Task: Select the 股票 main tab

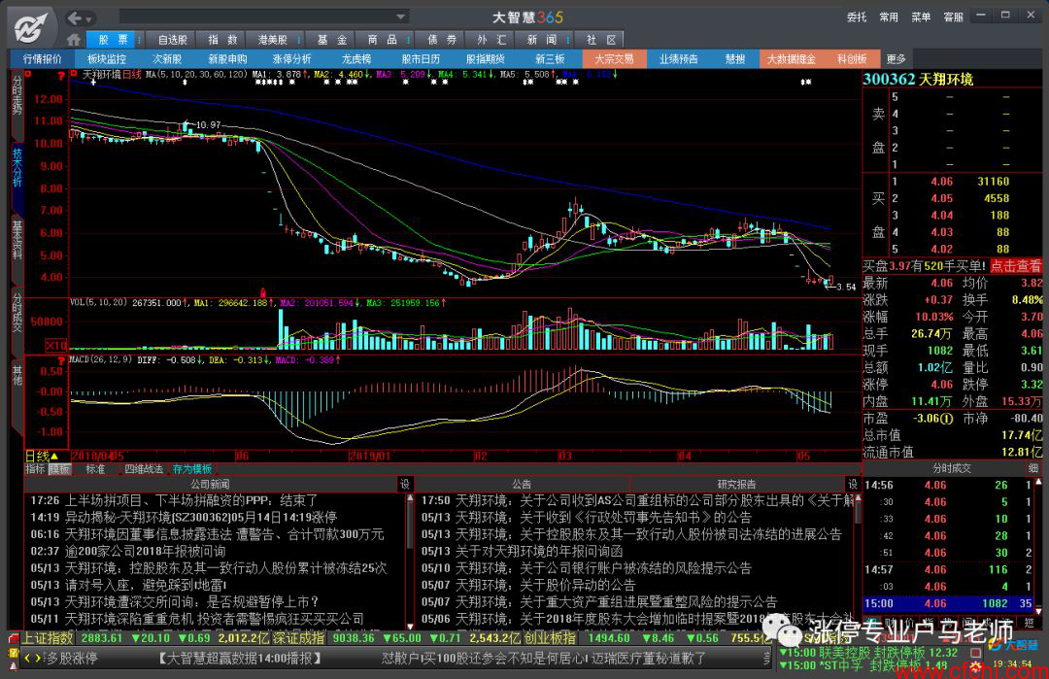Action: pos(113,40)
